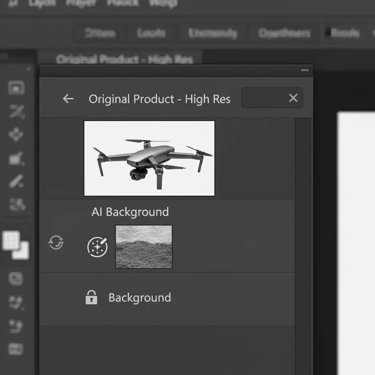Toggle the lock on Background layer
Viewport: 375px width, 375px height.
91,297
